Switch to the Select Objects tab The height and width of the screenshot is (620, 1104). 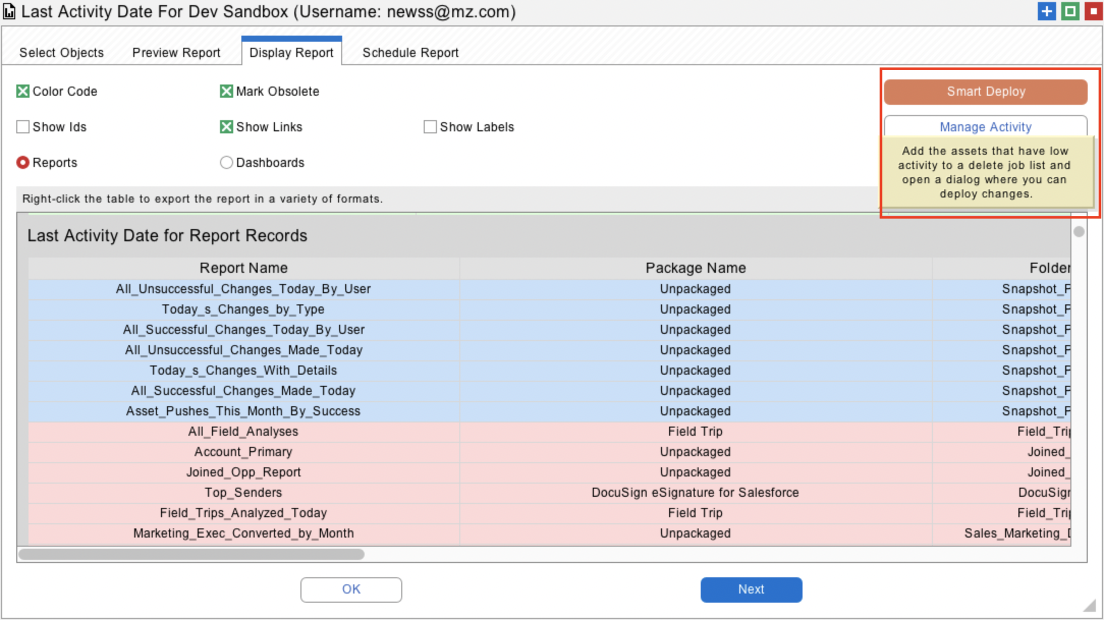pyautogui.click(x=61, y=52)
